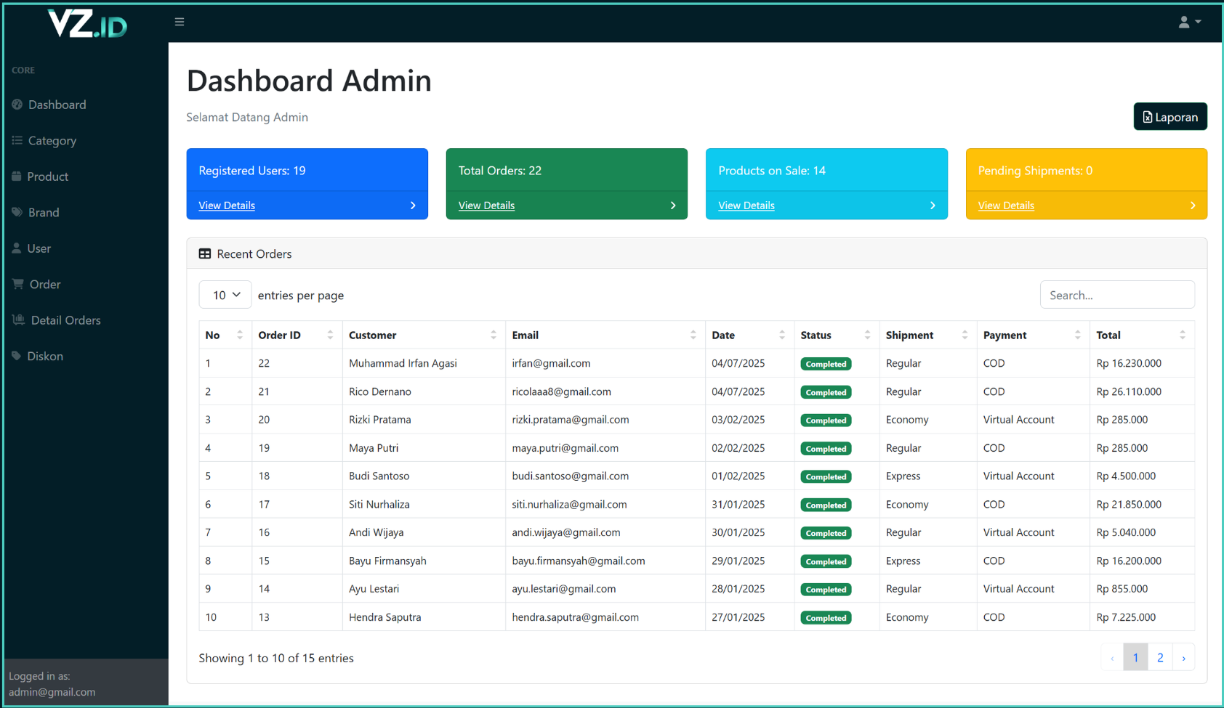Open the user account icon dropdown
Viewport: 1224px width, 708px height.
click(x=1189, y=22)
